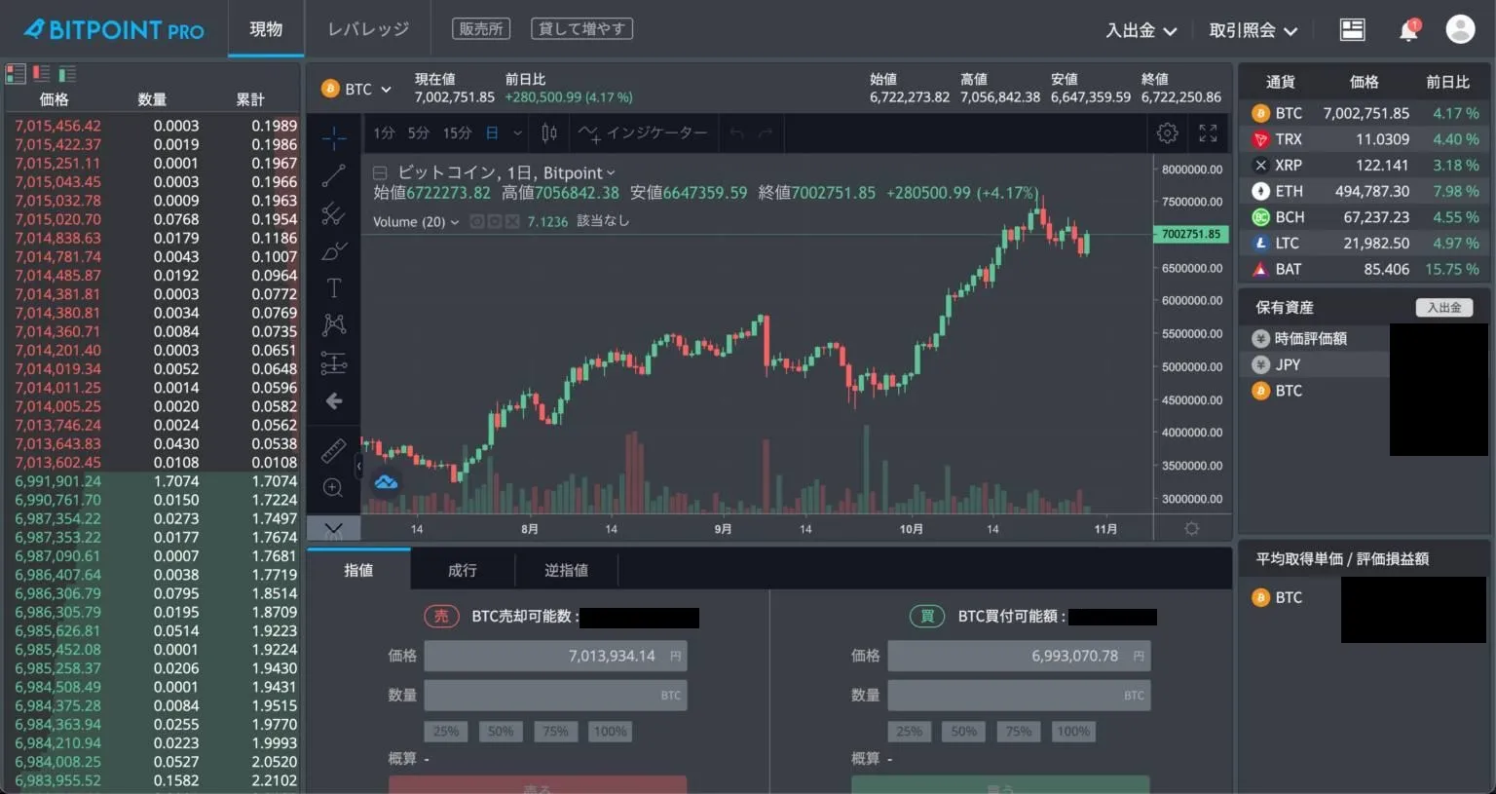The height and width of the screenshot is (794, 1496).
Task: Click the 6,991,901.24 bid price row
Action: pos(154,481)
